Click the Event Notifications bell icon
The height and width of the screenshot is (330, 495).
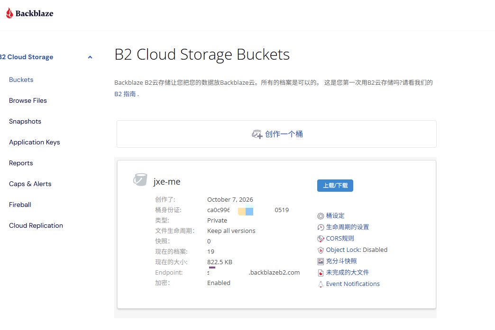[x=321, y=284]
